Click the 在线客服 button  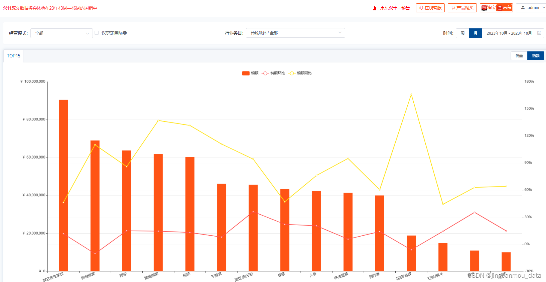tap(430, 8)
